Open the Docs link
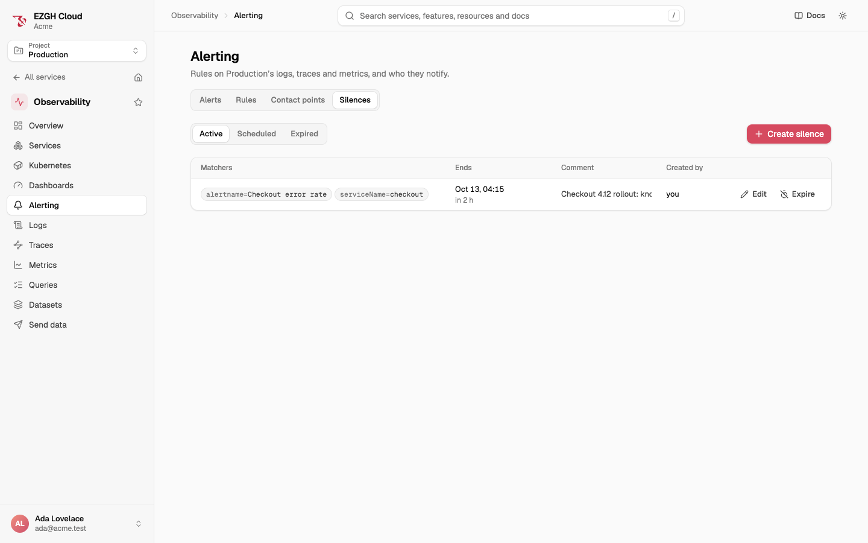Screen dimensions: 868x543 tap(810, 16)
